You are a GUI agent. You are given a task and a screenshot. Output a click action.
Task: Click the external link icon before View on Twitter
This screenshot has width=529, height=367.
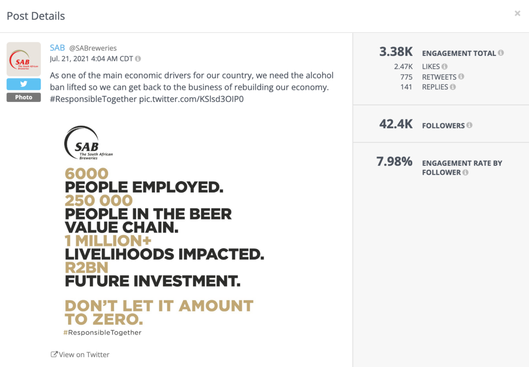point(54,354)
